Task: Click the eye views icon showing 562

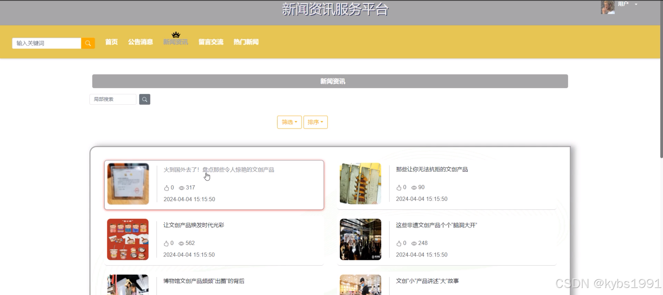Action: tap(181, 243)
